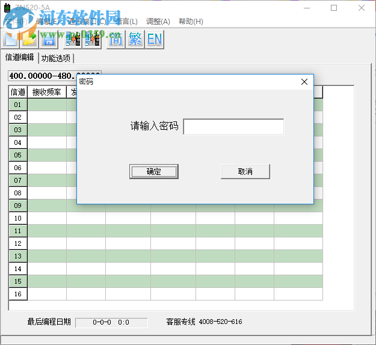Click the 取消 button in password dialog

point(245,171)
